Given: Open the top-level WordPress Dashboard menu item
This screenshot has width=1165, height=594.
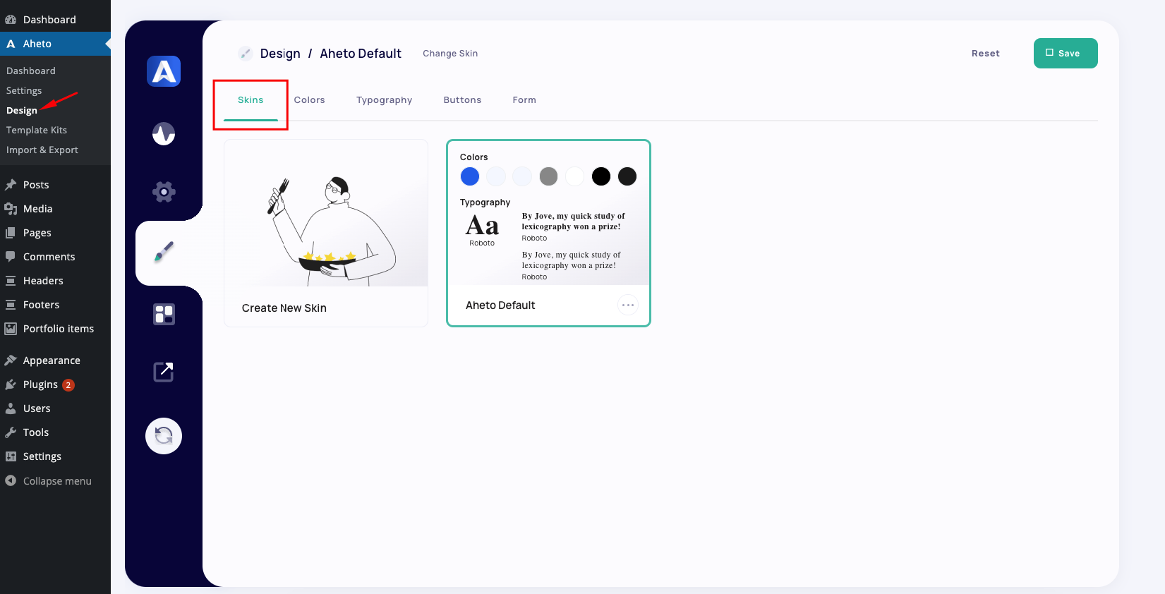Looking at the screenshot, I should 55,20.
